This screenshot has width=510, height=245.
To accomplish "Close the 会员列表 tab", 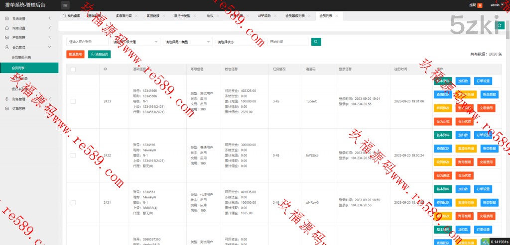I will pyautogui.click(x=337, y=16).
